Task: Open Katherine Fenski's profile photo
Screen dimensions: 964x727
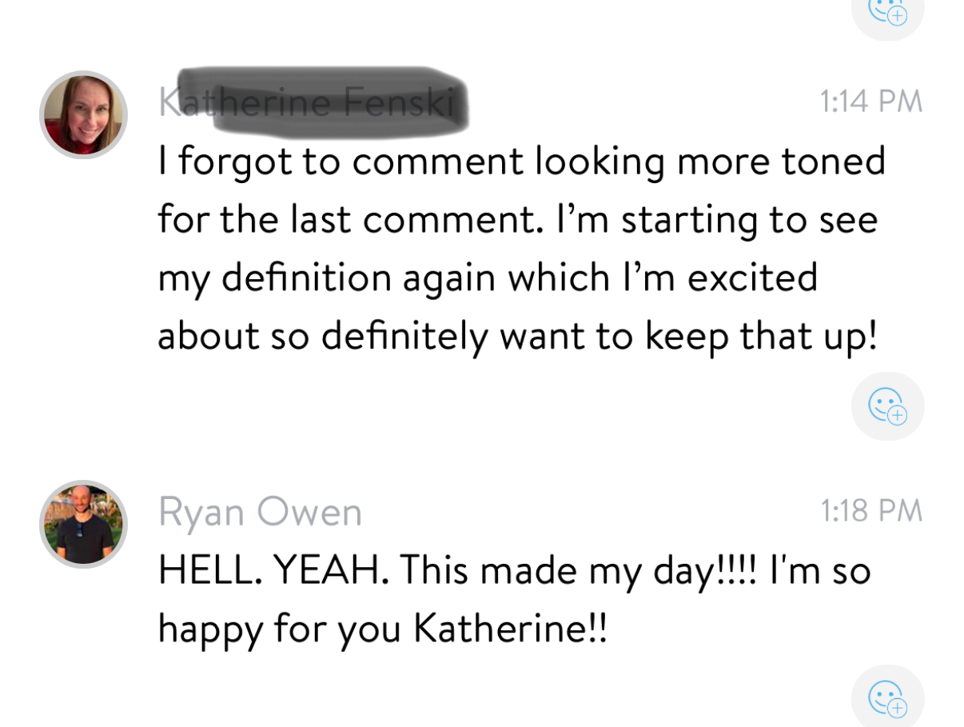Action: click(83, 114)
